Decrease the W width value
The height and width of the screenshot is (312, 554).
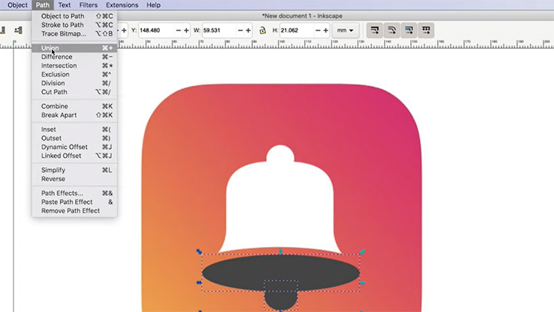pyautogui.click(x=240, y=31)
